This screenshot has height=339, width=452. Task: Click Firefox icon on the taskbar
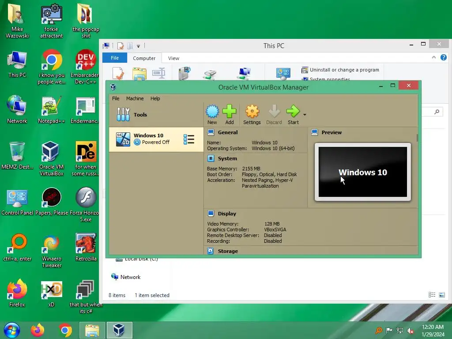click(38, 330)
